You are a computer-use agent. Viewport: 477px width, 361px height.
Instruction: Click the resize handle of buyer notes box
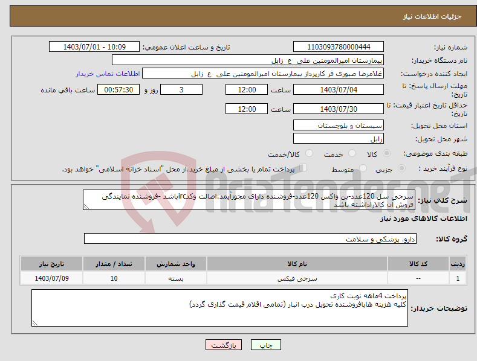(x=35, y=323)
